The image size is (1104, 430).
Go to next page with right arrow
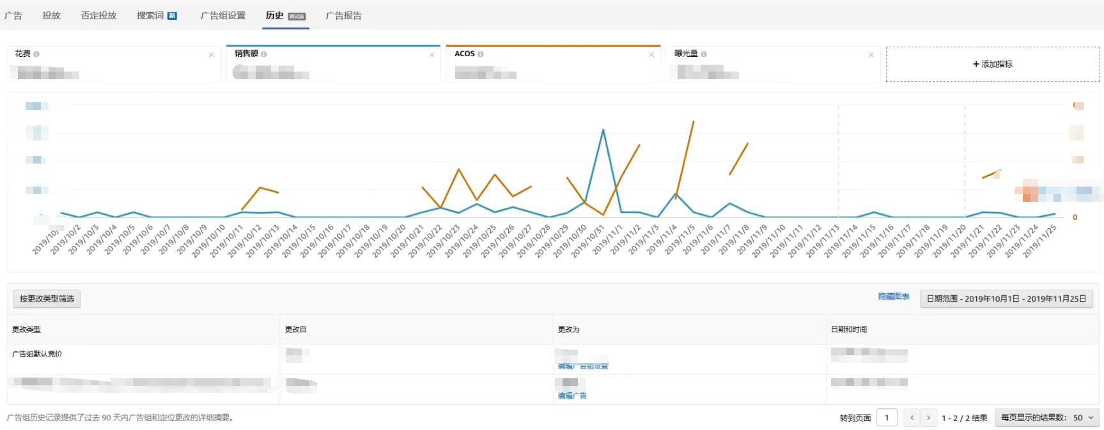pyautogui.click(x=929, y=418)
